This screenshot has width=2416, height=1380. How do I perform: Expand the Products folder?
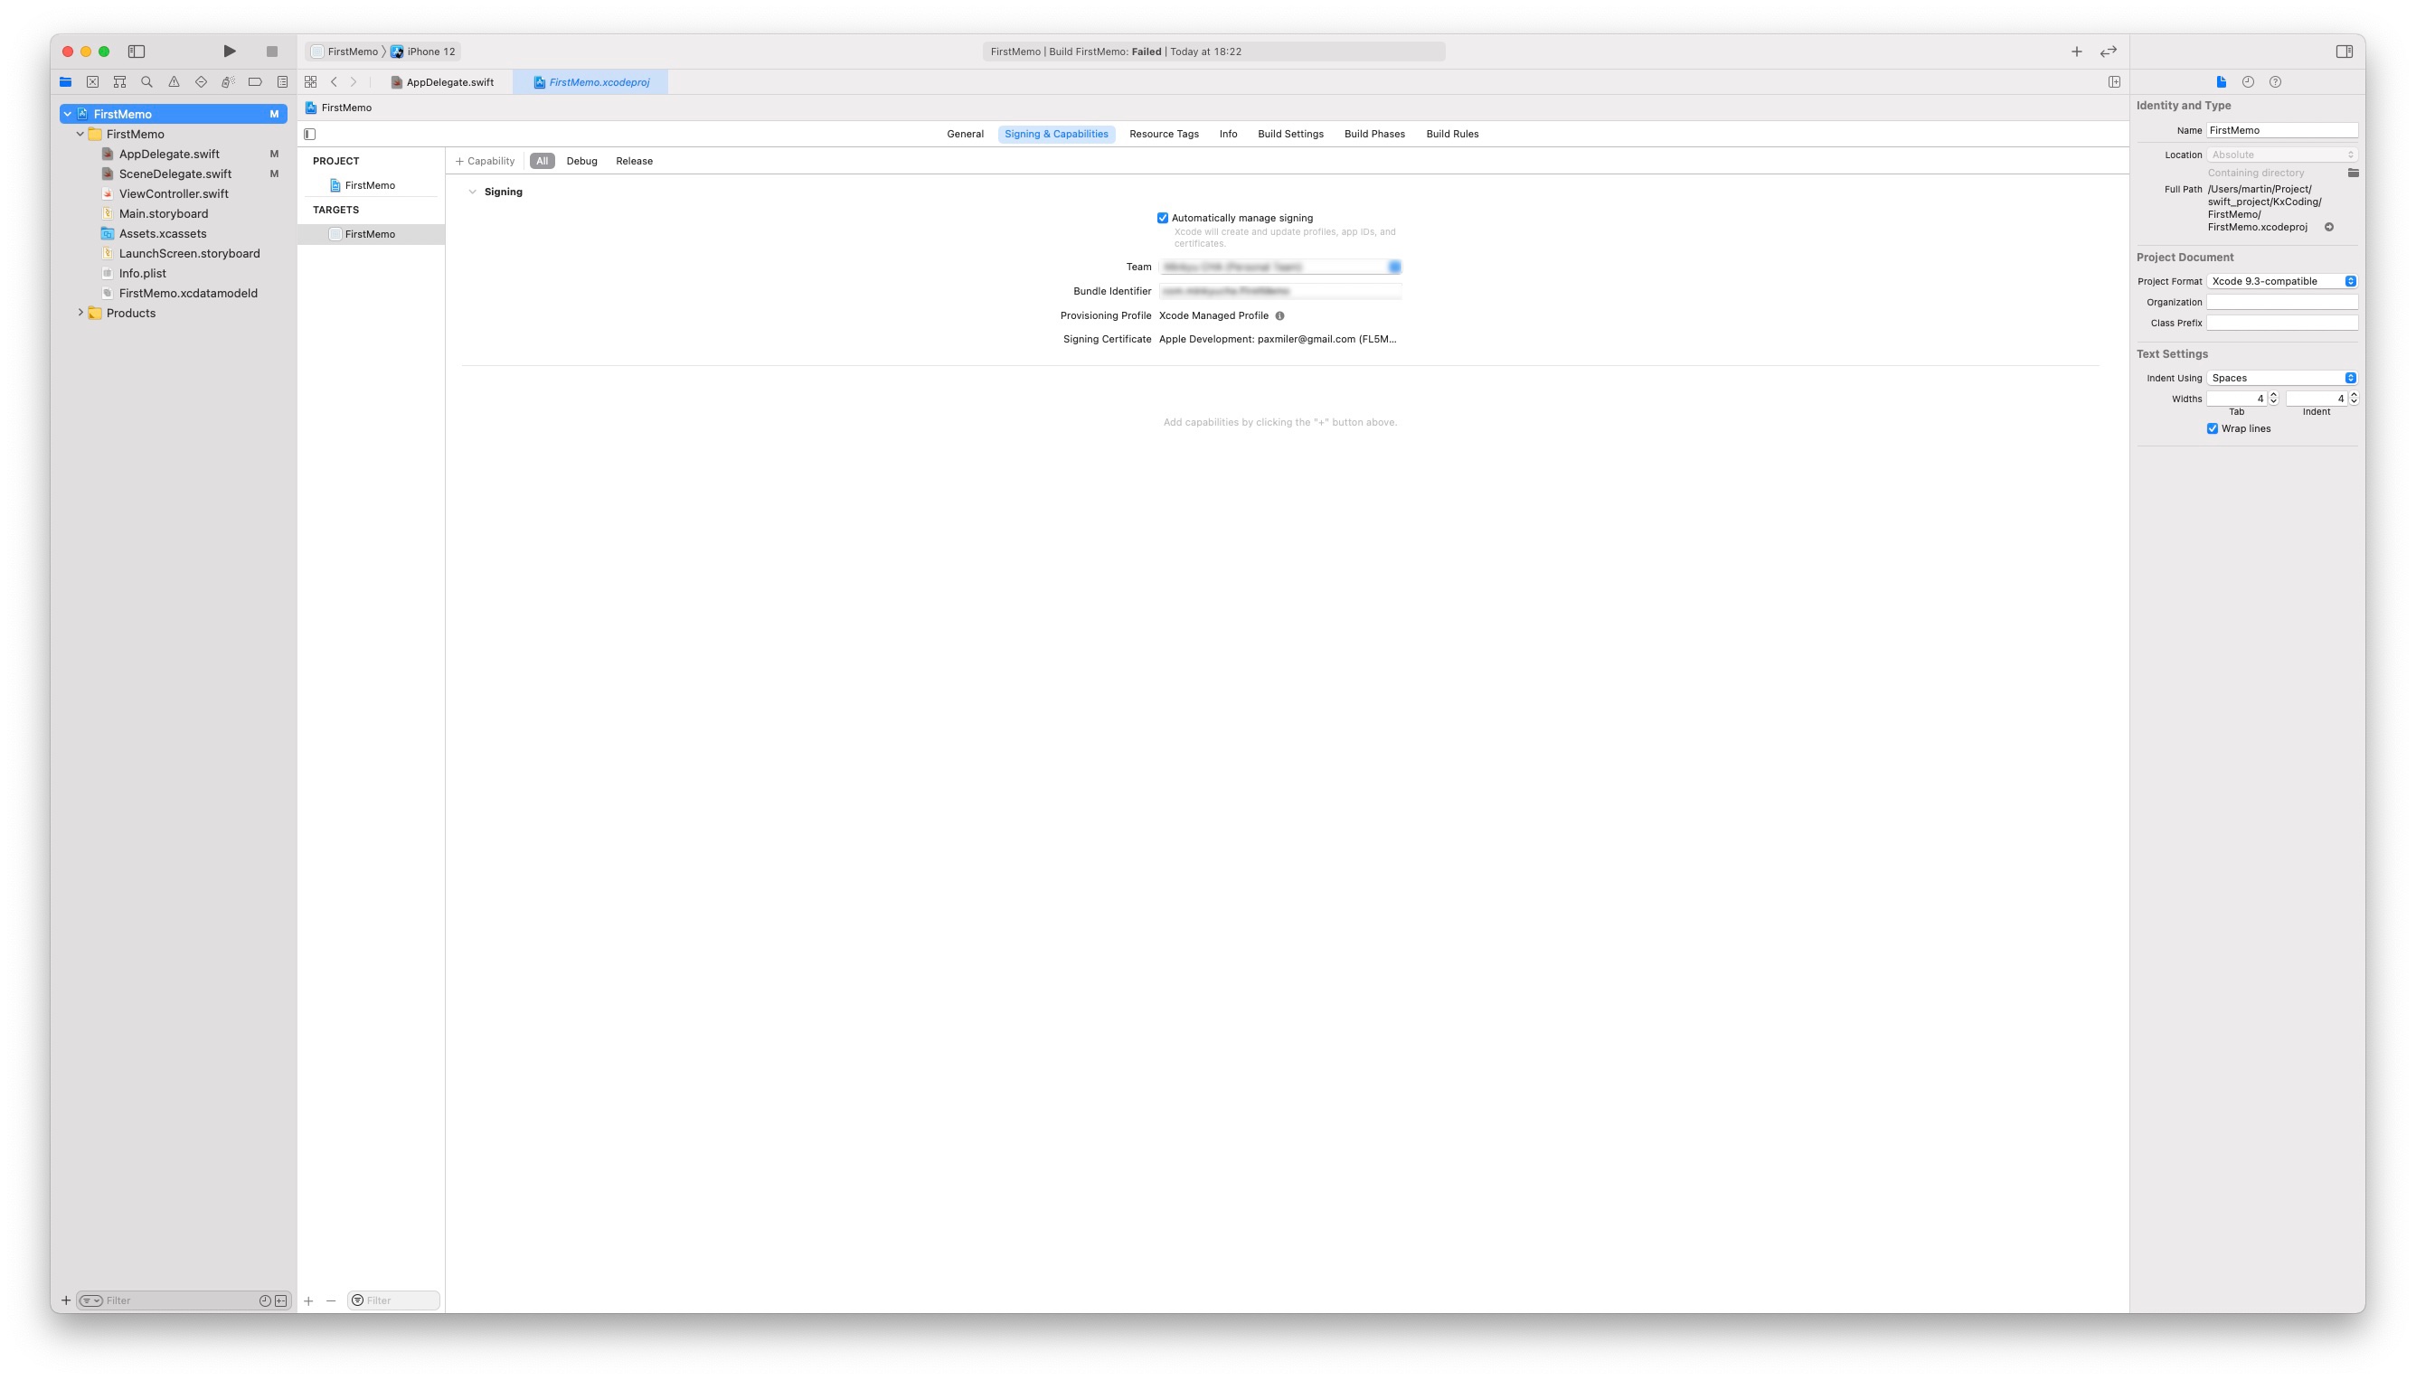click(x=80, y=313)
